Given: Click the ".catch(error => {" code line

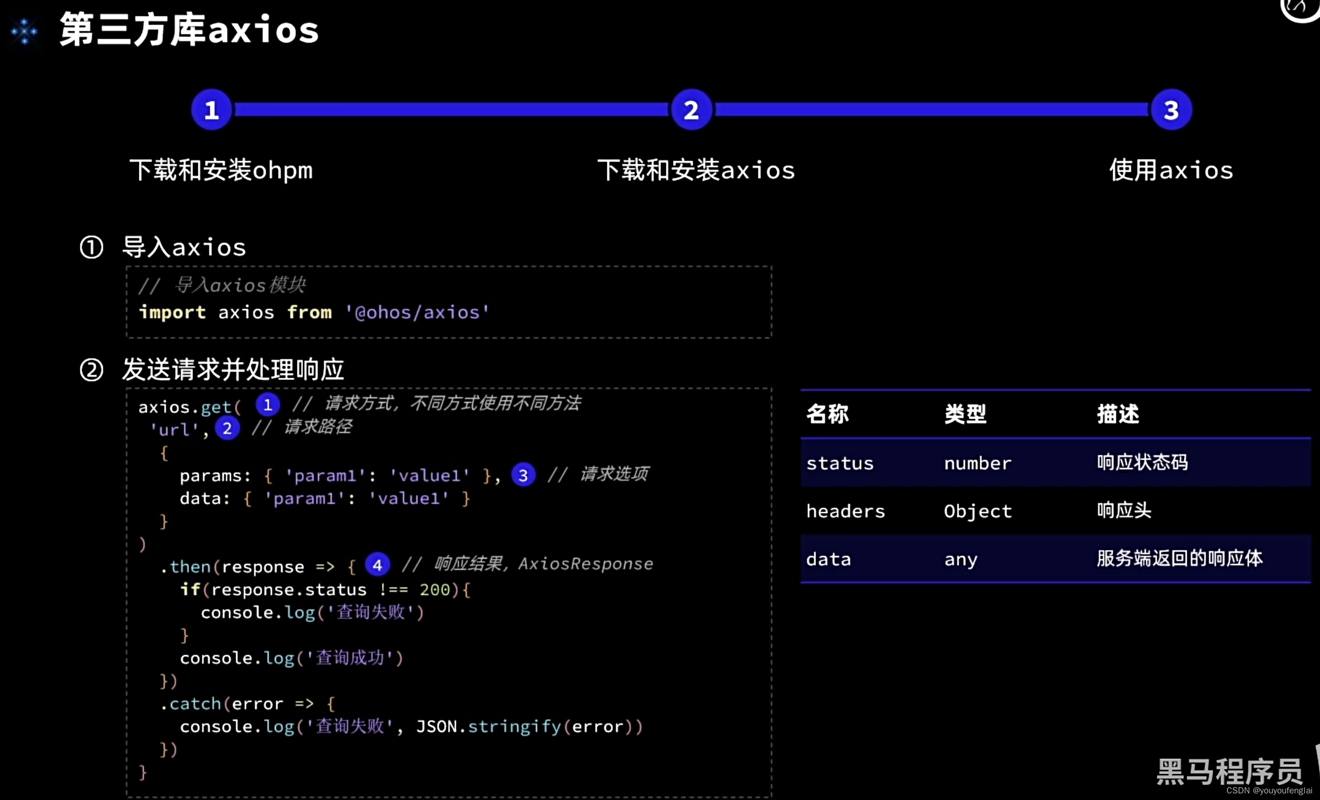Looking at the screenshot, I should [x=248, y=704].
